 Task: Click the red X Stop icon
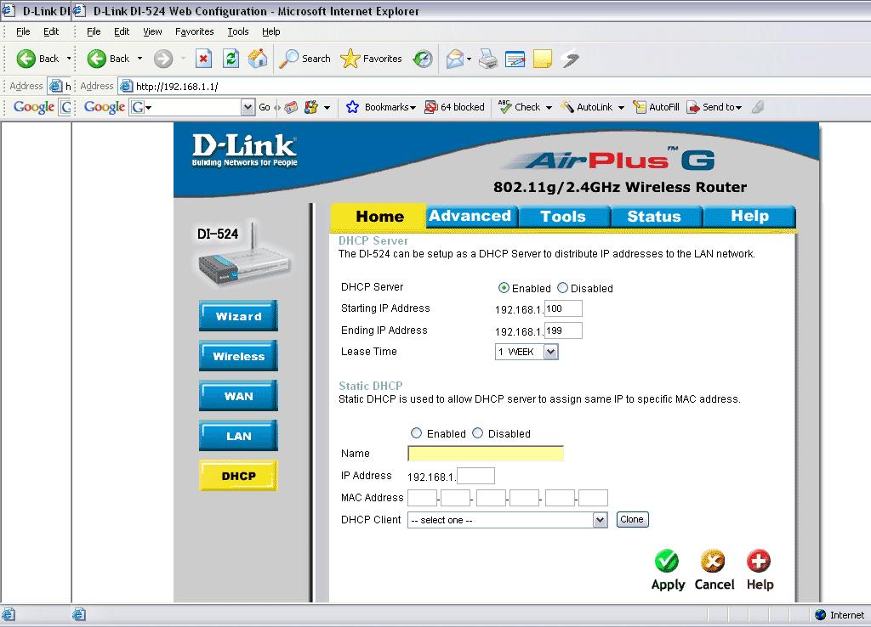[x=204, y=59]
